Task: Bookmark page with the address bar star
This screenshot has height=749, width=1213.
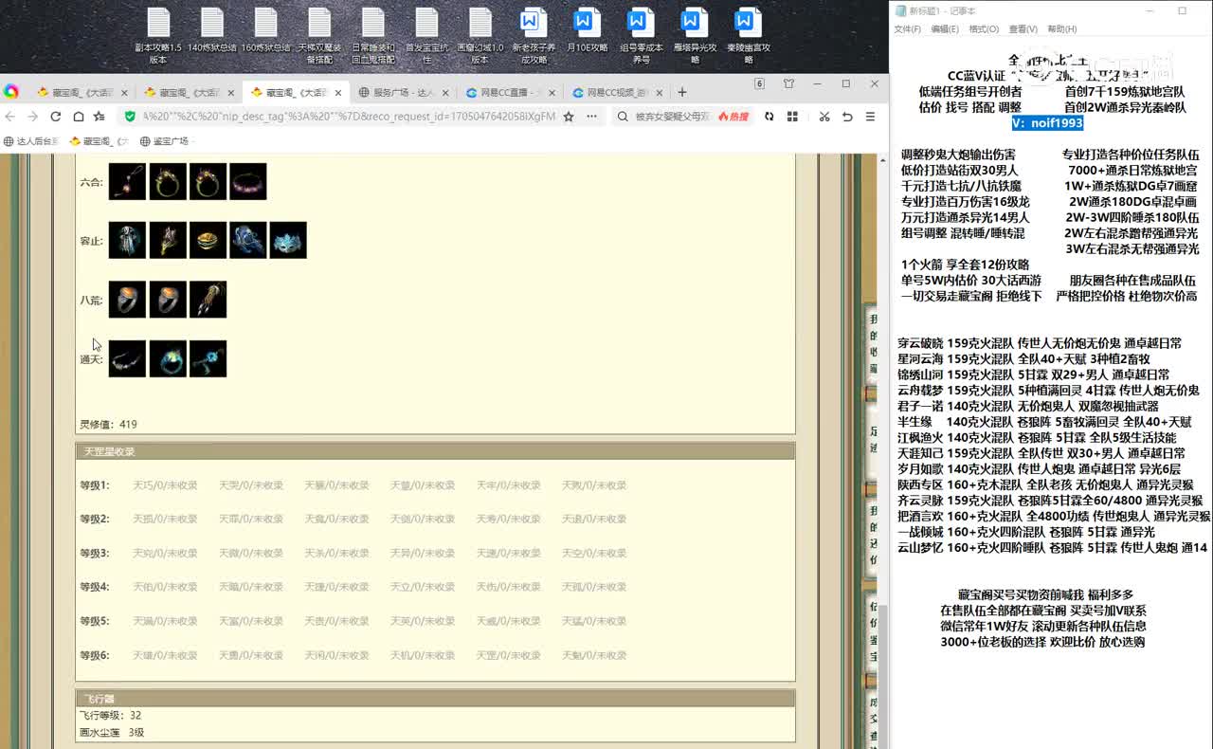Action: click(569, 117)
